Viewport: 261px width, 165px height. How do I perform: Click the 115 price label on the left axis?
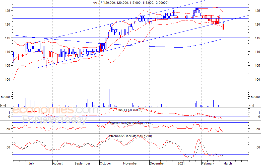pyautogui.click(x=8, y=38)
